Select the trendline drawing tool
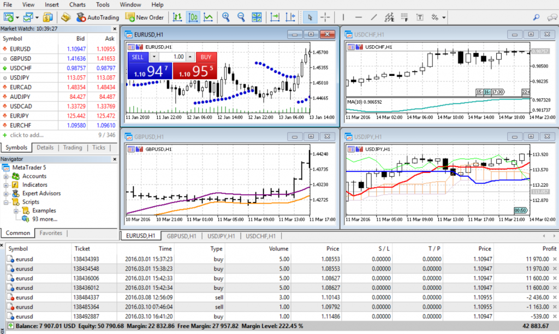 pos(374,17)
